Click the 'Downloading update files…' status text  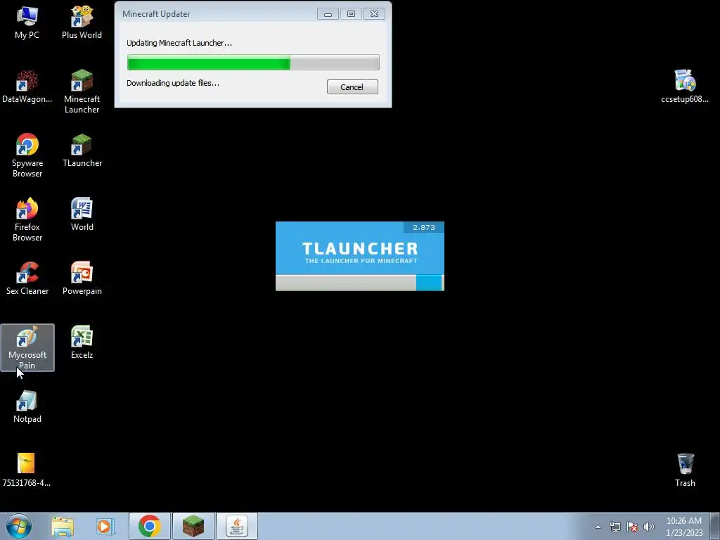[173, 83]
